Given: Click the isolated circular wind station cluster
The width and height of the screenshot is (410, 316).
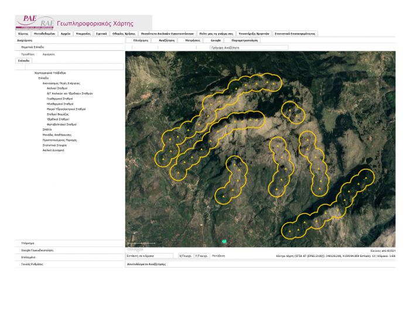Looking at the screenshot, I should pyautogui.click(x=292, y=111).
